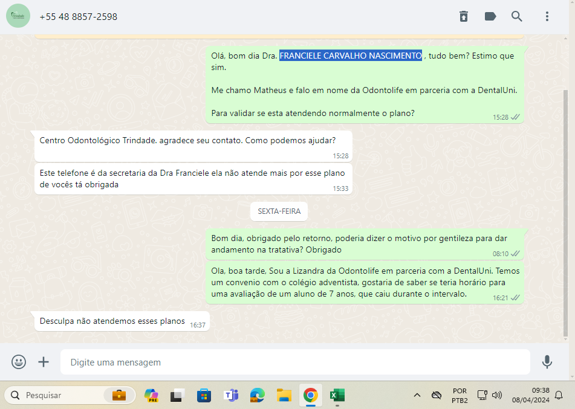Screen dimensions: 575x409
Task: Click the chat vertical scrollbar thumb
Action: 565,213
